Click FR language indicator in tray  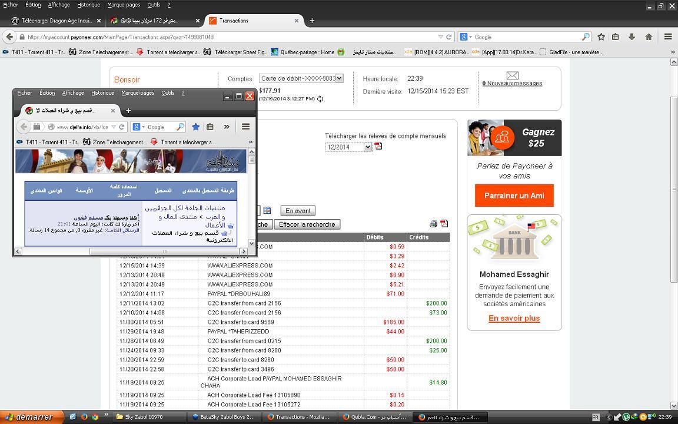coord(596,418)
